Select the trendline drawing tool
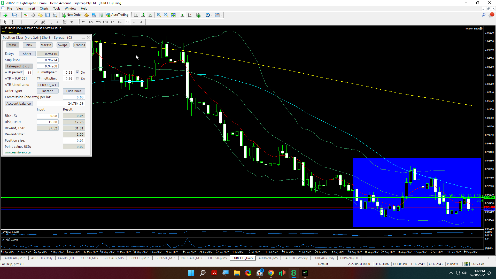Viewport: 496px width, 279px height. (x=36, y=22)
